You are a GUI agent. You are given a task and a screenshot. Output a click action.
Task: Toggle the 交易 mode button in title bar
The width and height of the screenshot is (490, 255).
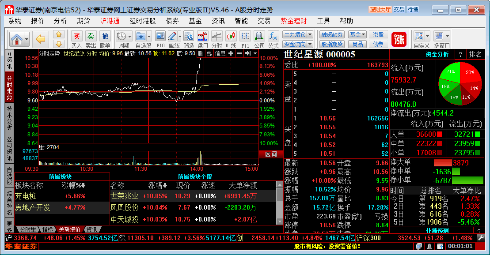click(x=399, y=10)
